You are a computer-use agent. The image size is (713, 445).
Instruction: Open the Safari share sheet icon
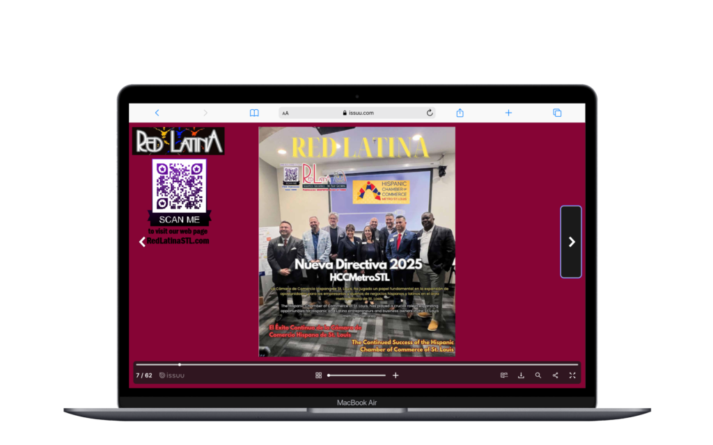click(460, 113)
